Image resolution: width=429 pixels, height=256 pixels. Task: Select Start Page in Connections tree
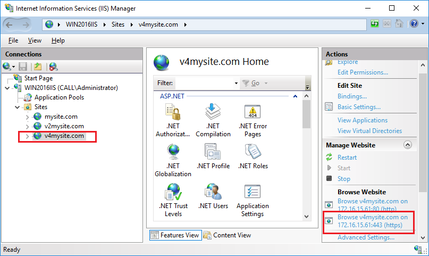coord(38,78)
